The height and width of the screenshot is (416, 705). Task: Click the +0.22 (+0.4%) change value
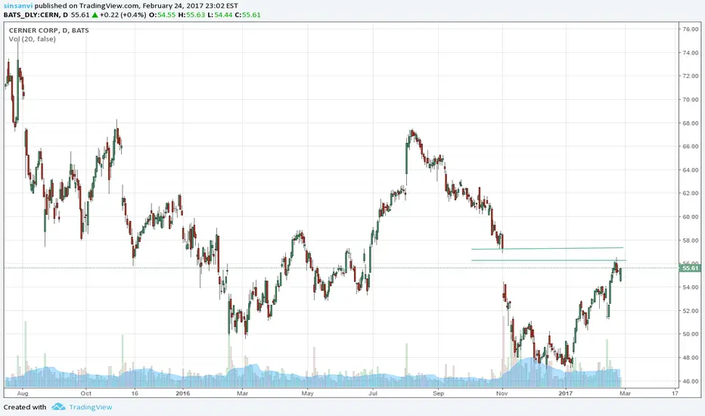(x=123, y=15)
